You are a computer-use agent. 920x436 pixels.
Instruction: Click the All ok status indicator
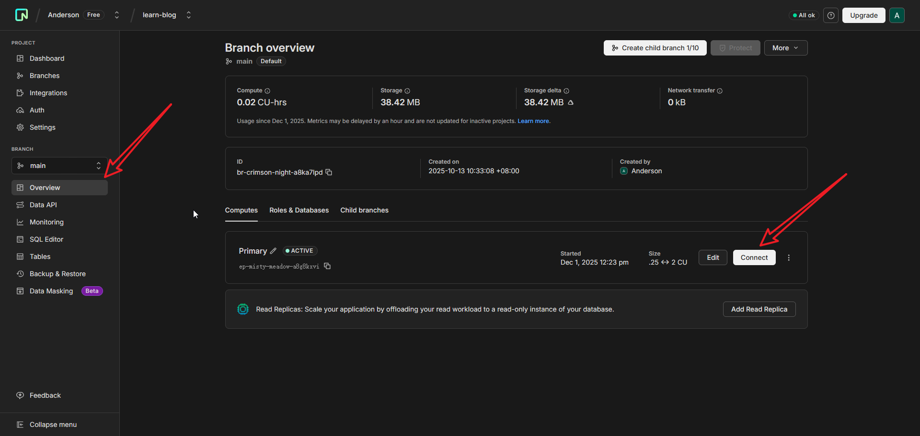click(x=804, y=15)
